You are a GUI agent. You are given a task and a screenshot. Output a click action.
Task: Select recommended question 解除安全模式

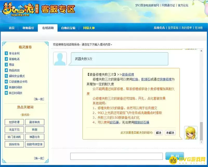[x=17, y=76]
